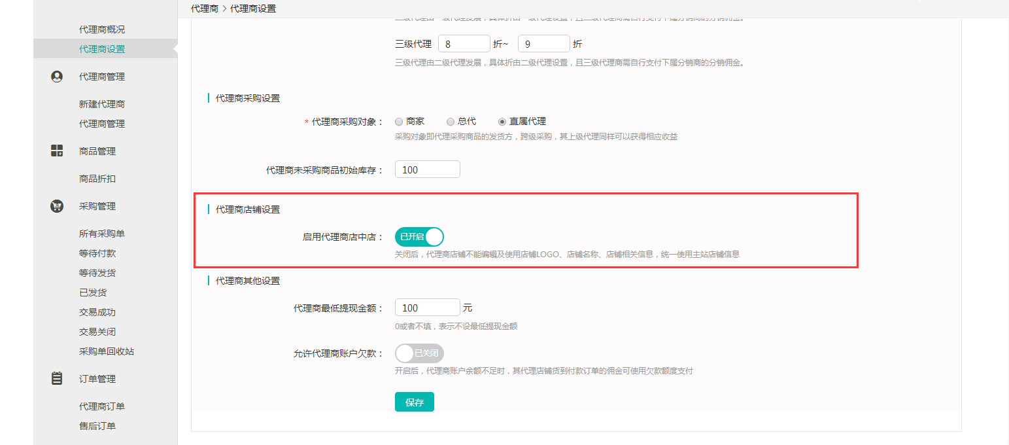Open 新建代理商 sidebar item
1009x445 pixels.
[101, 104]
